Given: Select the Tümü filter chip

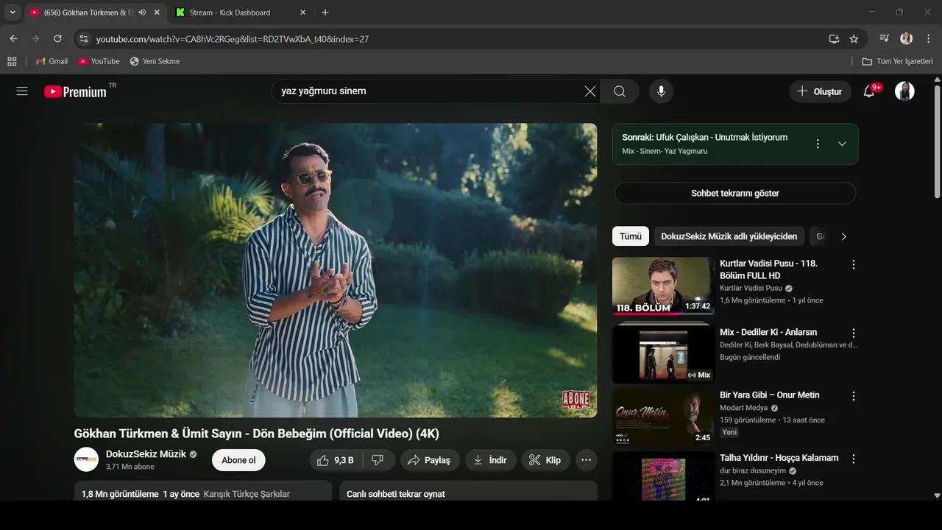Looking at the screenshot, I should point(631,236).
